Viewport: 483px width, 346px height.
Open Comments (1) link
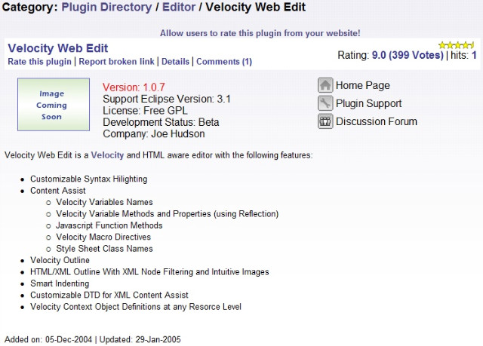pyautogui.click(x=224, y=62)
